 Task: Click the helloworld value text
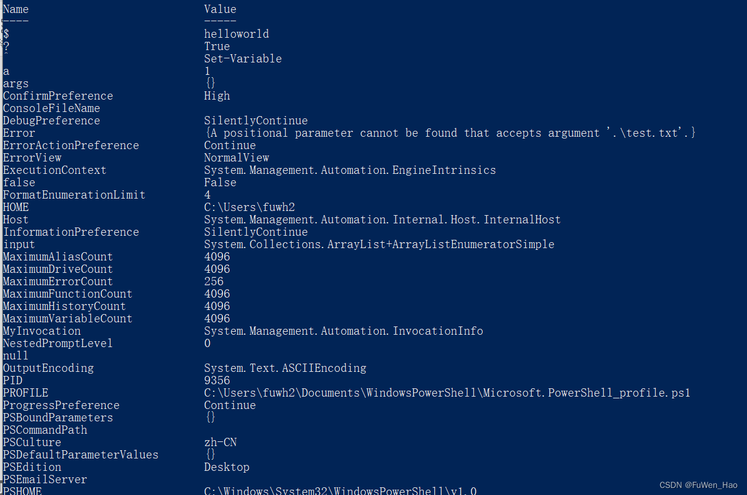pos(237,34)
